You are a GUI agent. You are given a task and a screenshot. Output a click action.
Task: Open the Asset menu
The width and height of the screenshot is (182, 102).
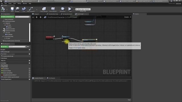click(10, 3)
